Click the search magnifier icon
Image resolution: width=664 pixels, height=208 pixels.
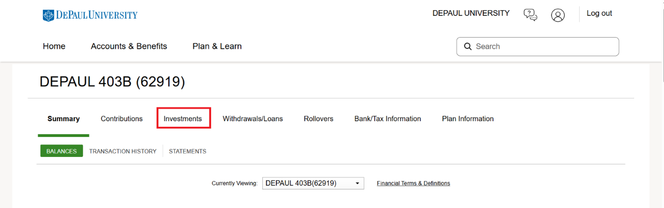tap(468, 47)
